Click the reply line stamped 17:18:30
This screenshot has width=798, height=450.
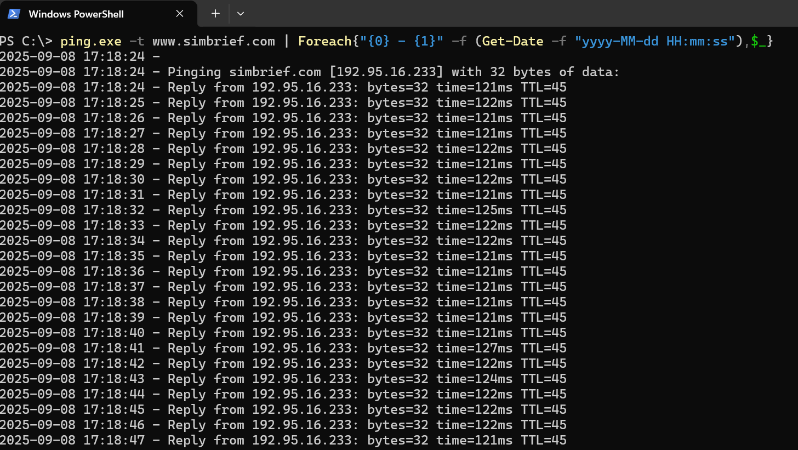(x=283, y=179)
